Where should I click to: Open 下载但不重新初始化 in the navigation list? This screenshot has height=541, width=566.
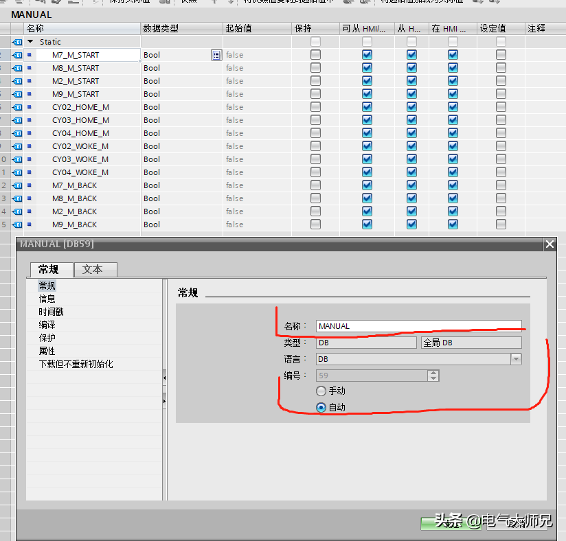click(76, 364)
